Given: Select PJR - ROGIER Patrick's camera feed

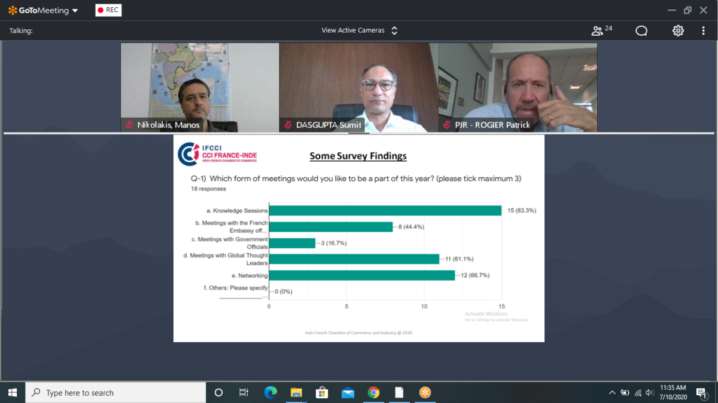Looking at the screenshot, I should tap(518, 84).
